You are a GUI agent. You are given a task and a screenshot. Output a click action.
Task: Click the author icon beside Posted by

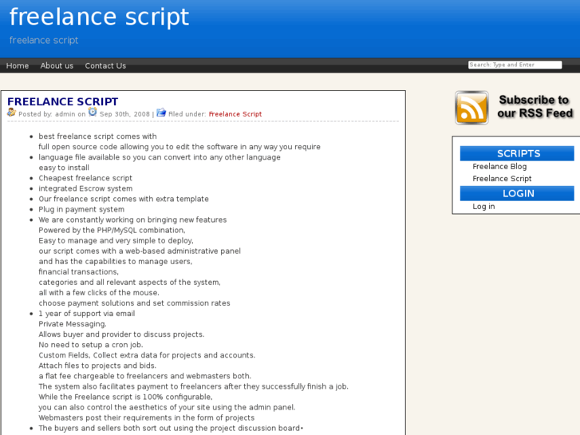11,113
